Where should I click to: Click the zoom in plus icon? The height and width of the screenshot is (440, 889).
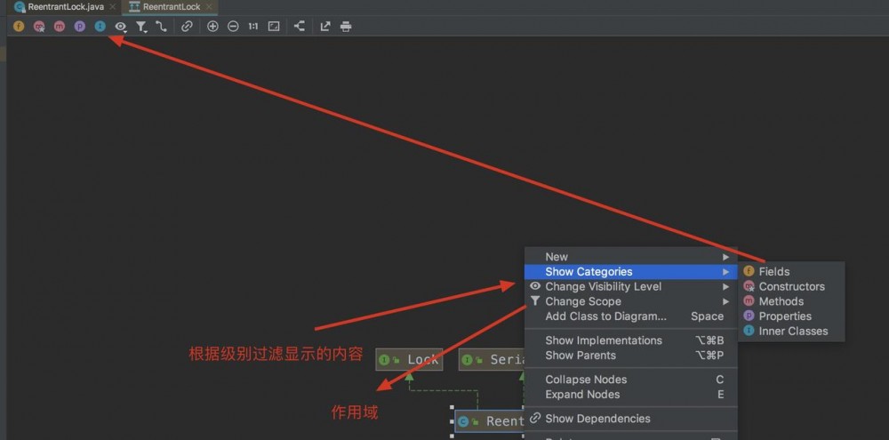click(x=212, y=26)
